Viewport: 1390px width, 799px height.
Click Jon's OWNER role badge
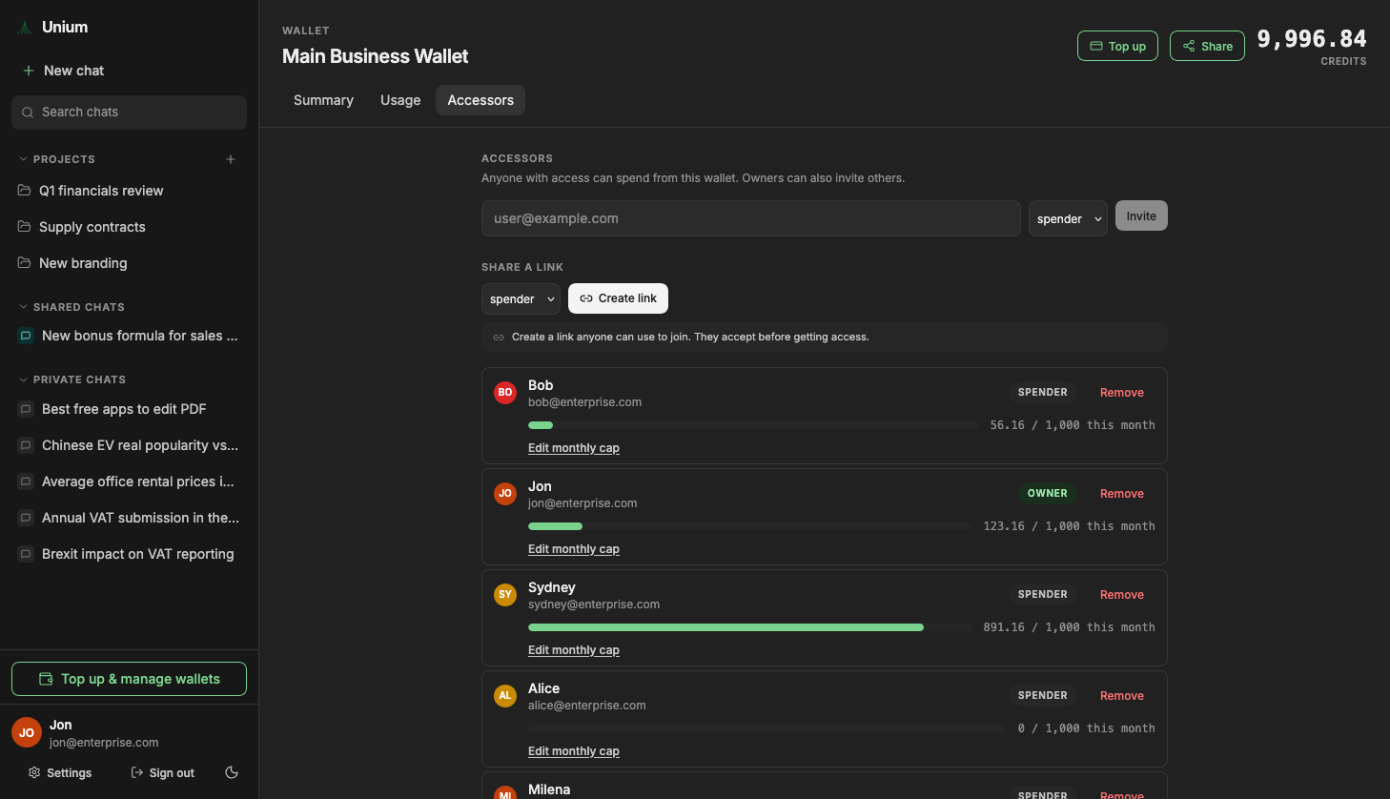1048,493
